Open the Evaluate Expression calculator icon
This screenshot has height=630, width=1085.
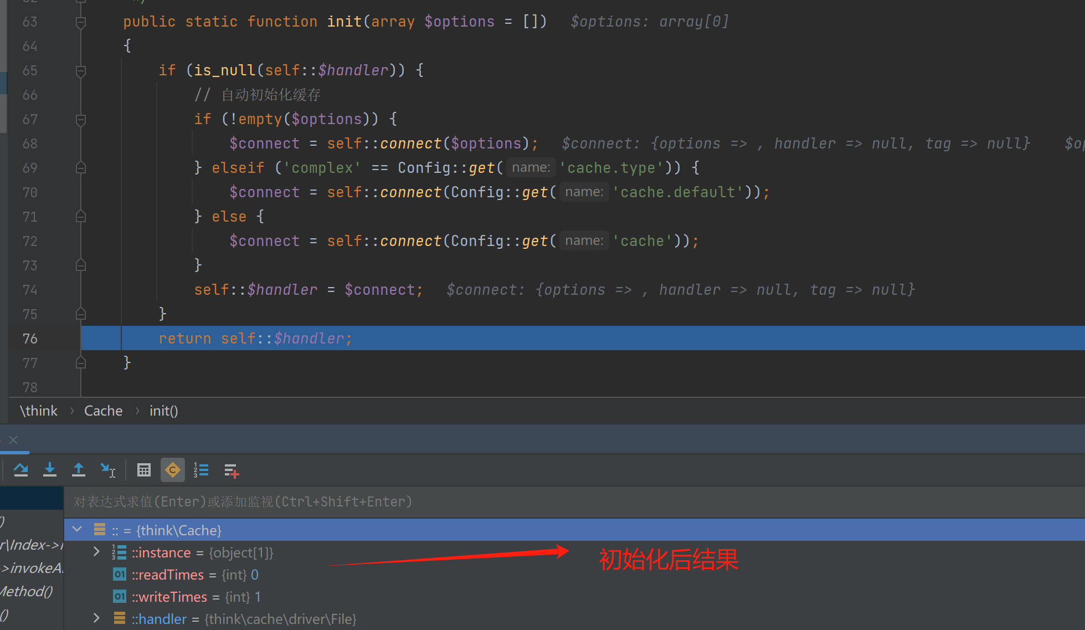[144, 470]
